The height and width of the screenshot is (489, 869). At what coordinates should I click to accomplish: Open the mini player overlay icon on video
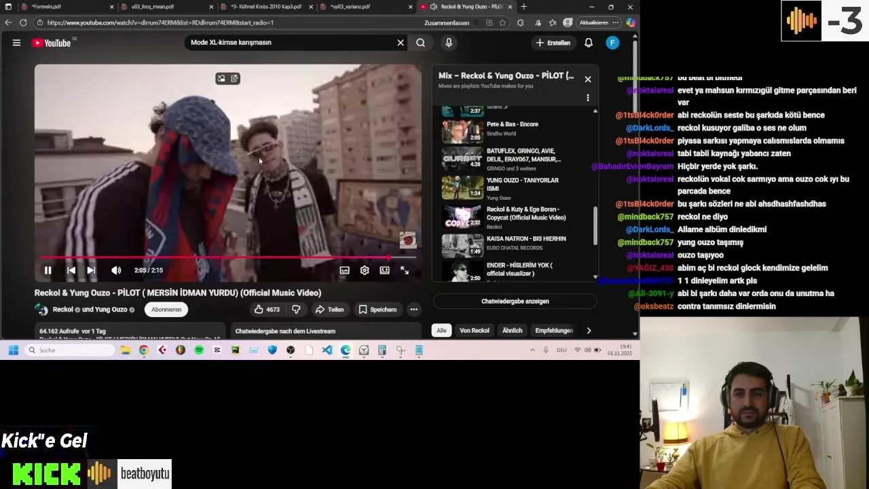[x=221, y=79]
